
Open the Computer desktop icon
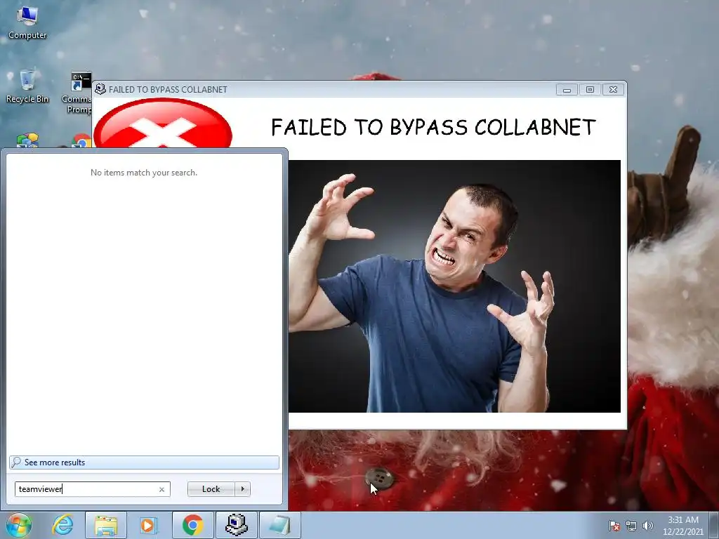tap(27, 23)
